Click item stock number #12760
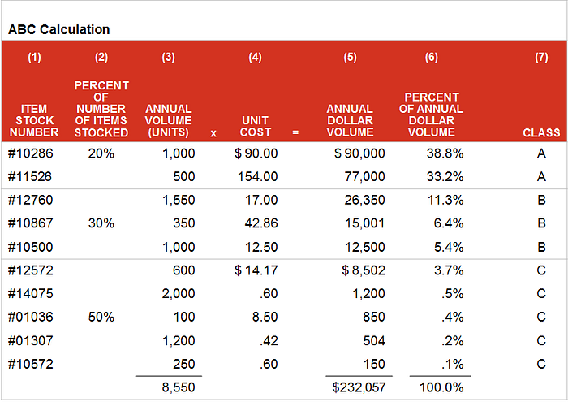Image resolution: width=568 pixels, height=402 pixels. 31,200
